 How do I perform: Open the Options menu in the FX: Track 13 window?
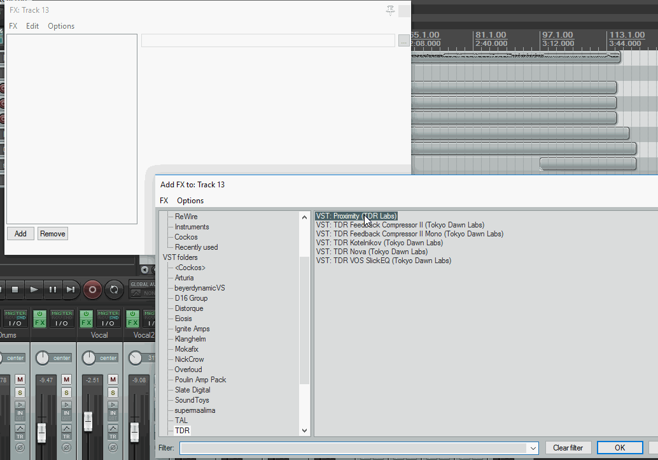(61, 26)
